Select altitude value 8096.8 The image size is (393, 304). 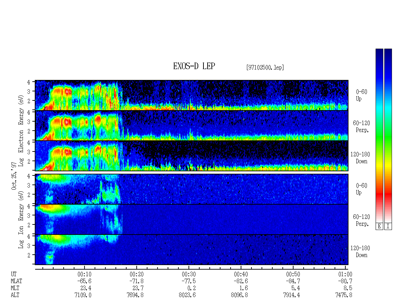coord(239,295)
